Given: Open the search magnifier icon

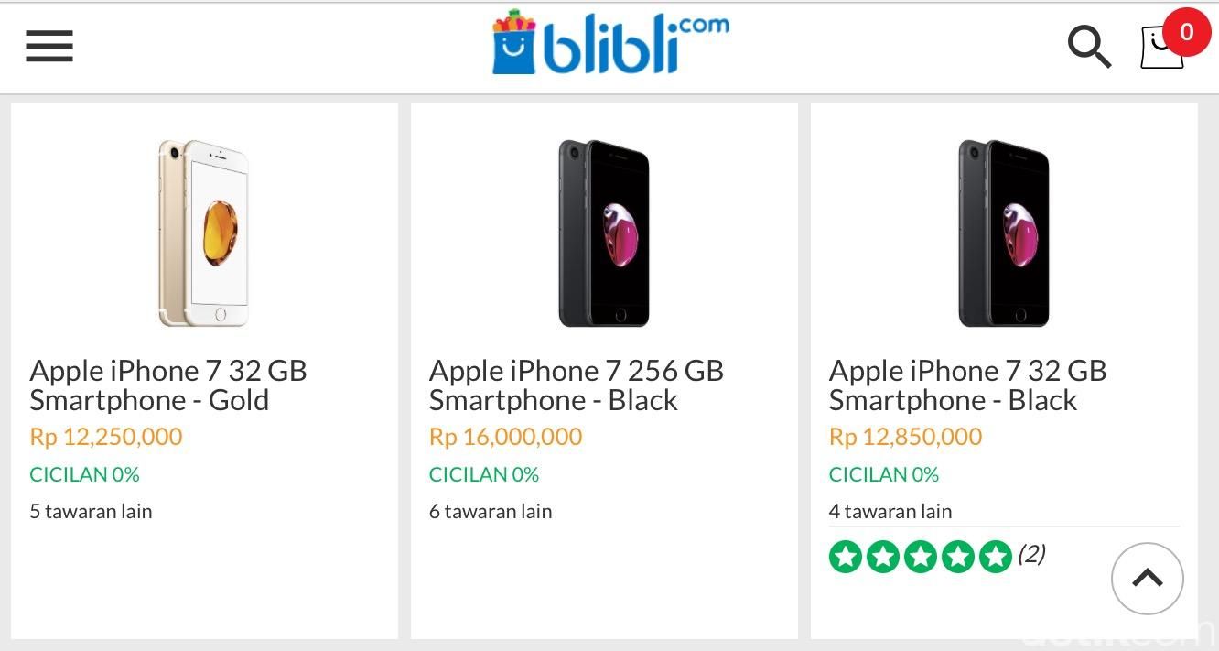Looking at the screenshot, I should 1089,46.
